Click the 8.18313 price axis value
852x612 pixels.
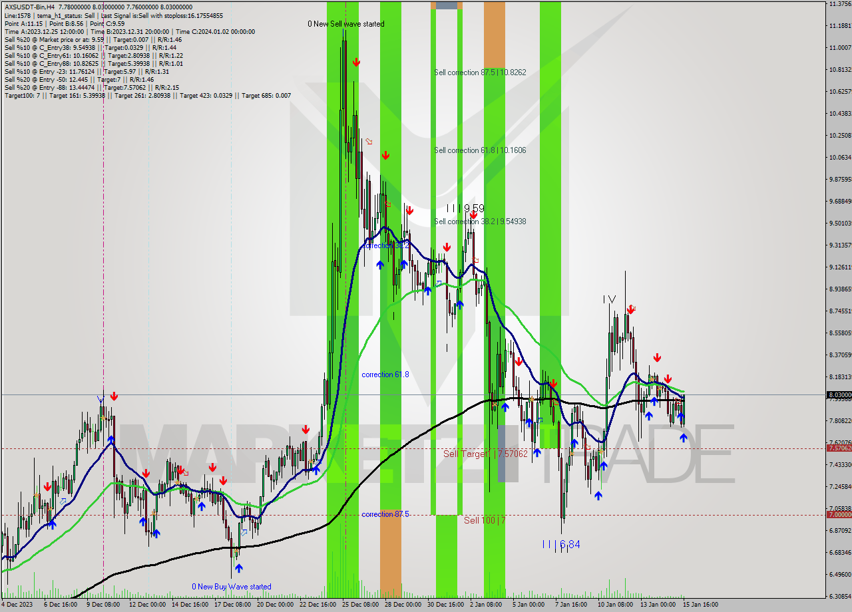click(x=840, y=377)
